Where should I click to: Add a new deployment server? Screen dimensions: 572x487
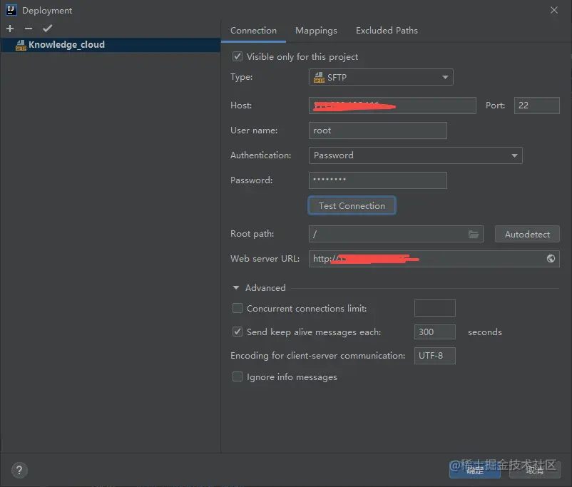click(x=10, y=29)
